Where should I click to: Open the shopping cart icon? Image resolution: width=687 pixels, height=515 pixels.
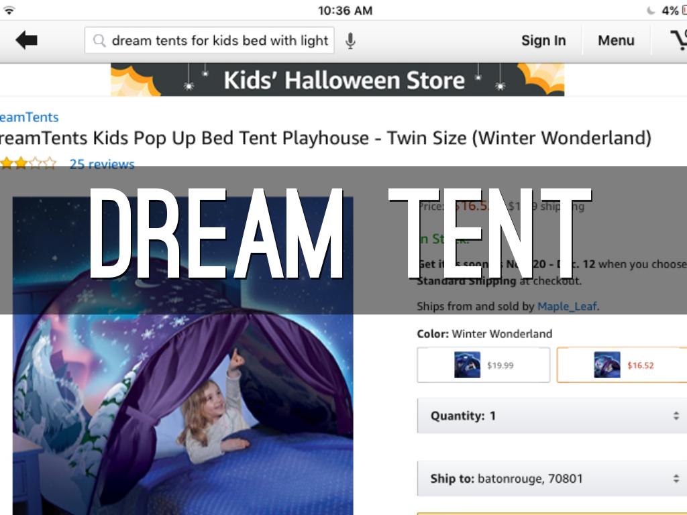point(679,40)
